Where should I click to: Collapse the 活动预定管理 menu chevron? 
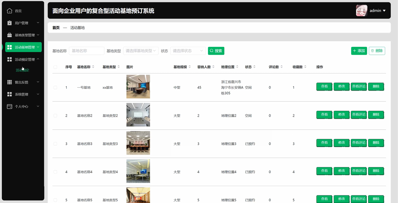[x=38, y=59]
